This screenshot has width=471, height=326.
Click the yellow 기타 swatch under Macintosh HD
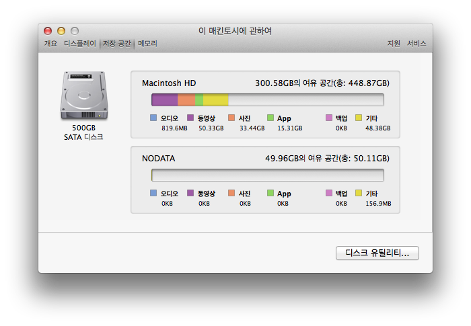pyautogui.click(x=358, y=118)
